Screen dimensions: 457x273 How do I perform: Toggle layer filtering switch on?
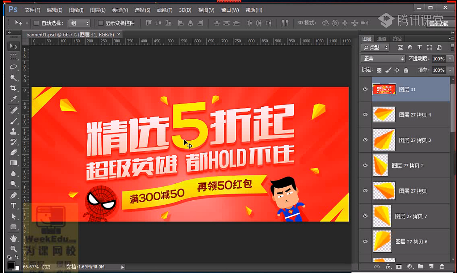click(x=452, y=47)
